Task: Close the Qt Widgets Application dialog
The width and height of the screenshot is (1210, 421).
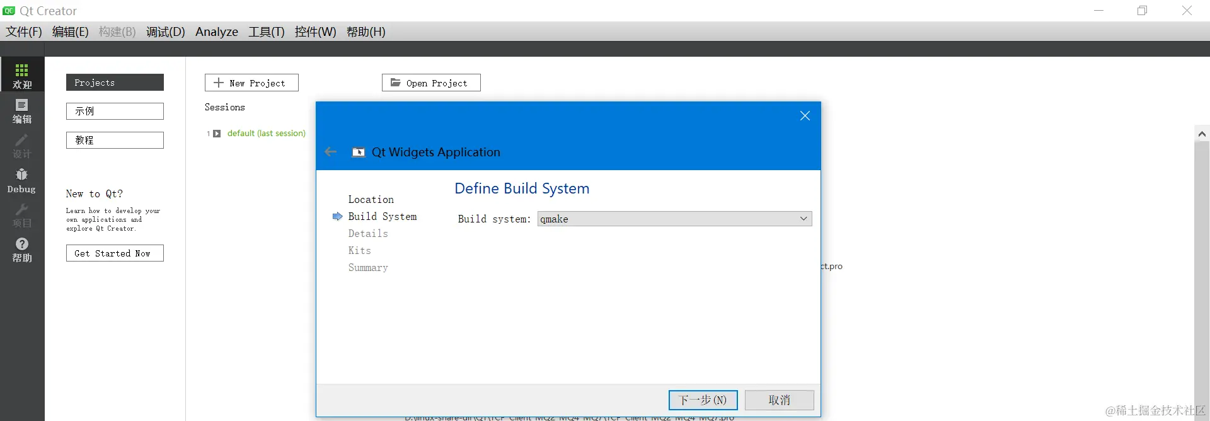Action: click(x=805, y=115)
